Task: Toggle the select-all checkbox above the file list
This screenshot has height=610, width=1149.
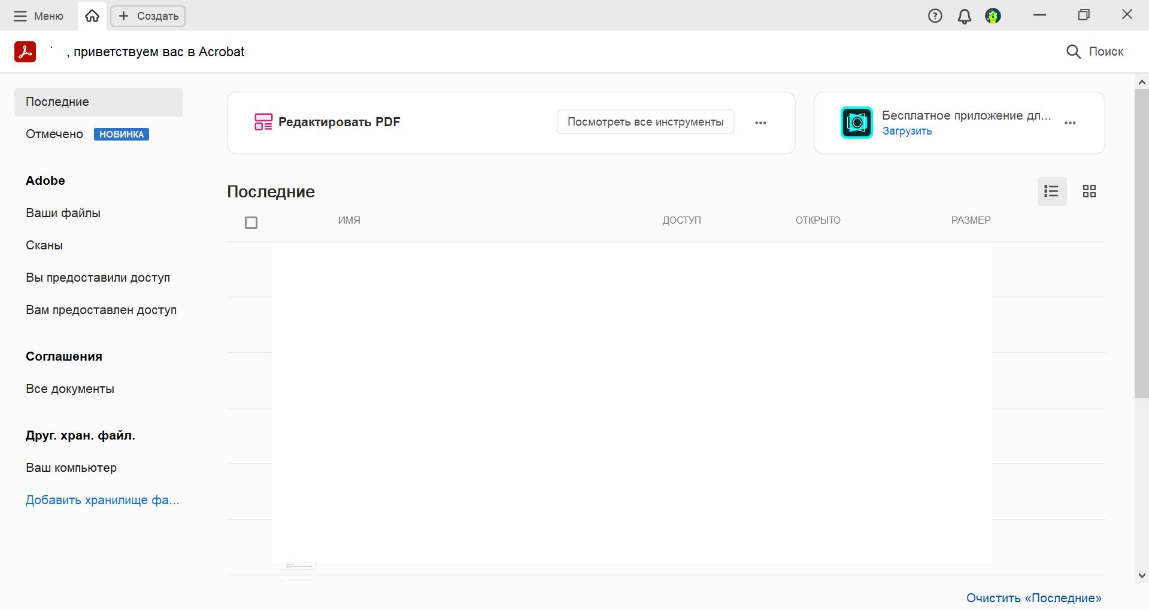Action: tap(251, 222)
